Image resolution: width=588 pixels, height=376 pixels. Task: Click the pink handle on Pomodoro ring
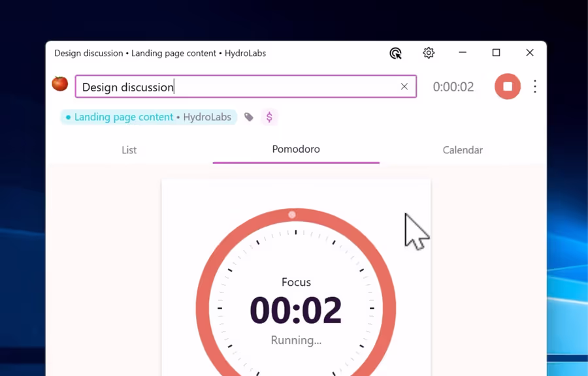pos(292,215)
